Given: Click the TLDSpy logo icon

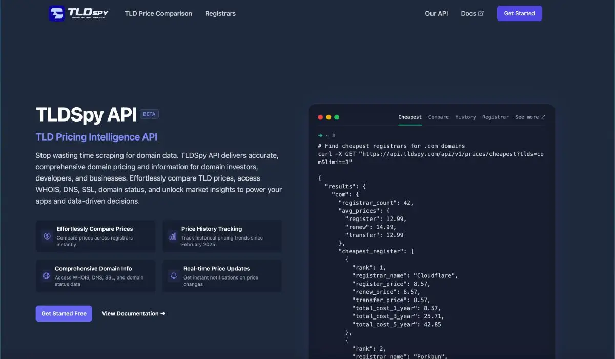Looking at the screenshot, I should (57, 13).
